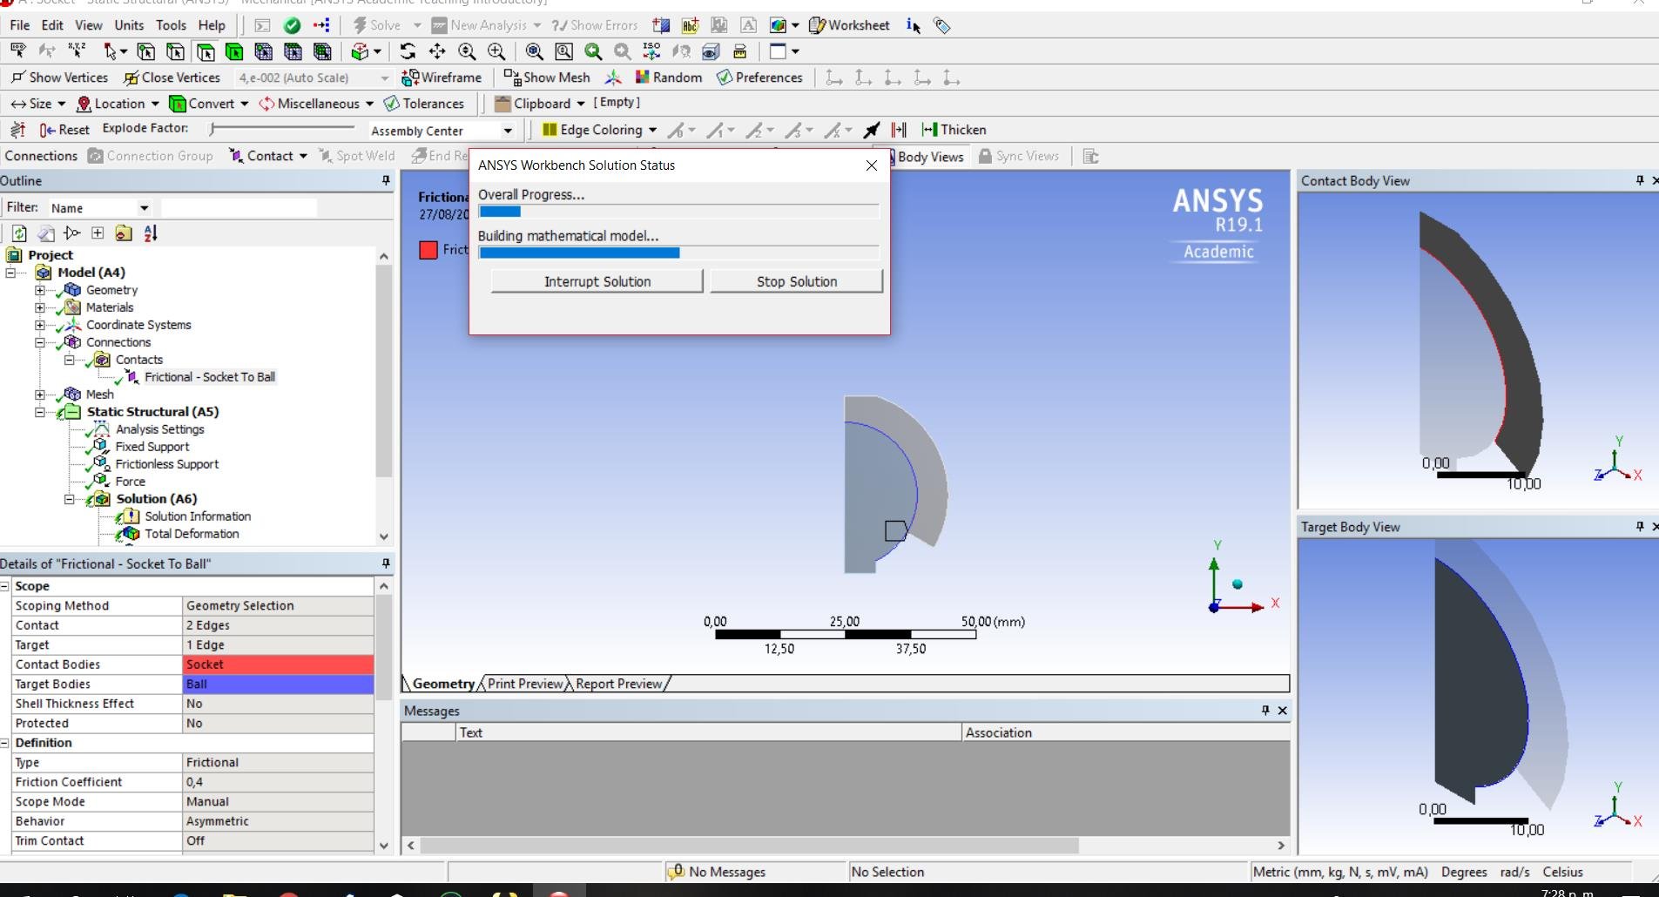Click the ruler icon next to the Thicken button
This screenshot has height=897, width=1659.
(x=899, y=130)
